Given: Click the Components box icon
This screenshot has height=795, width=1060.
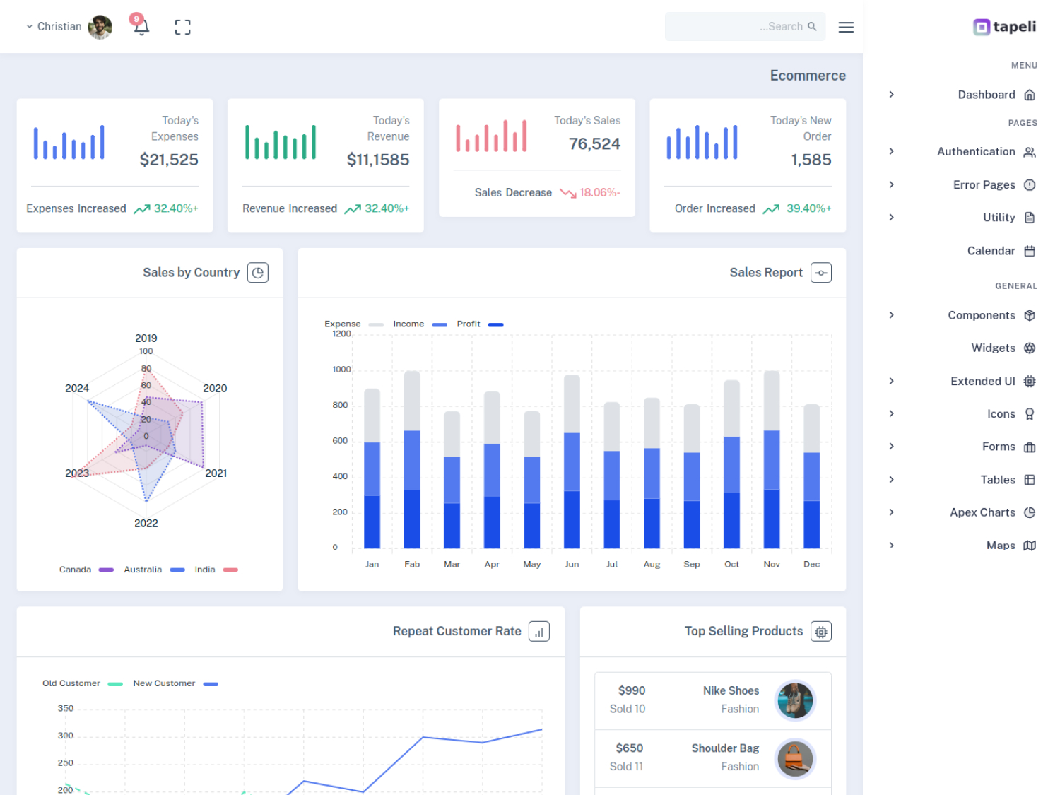Looking at the screenshot, I should tap(1030, 316).
